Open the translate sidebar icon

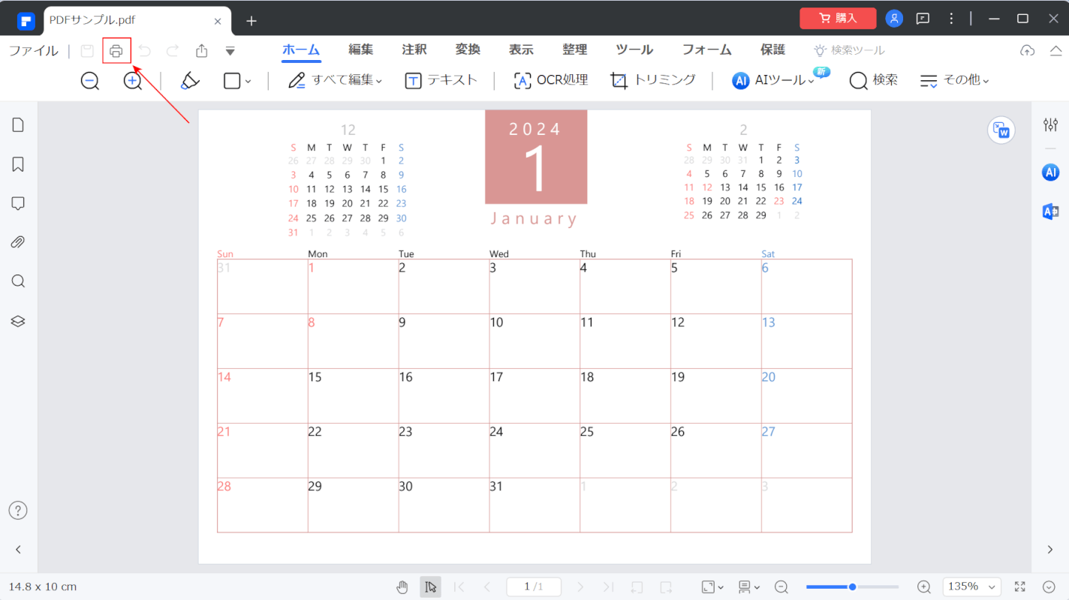(1050, 211)
